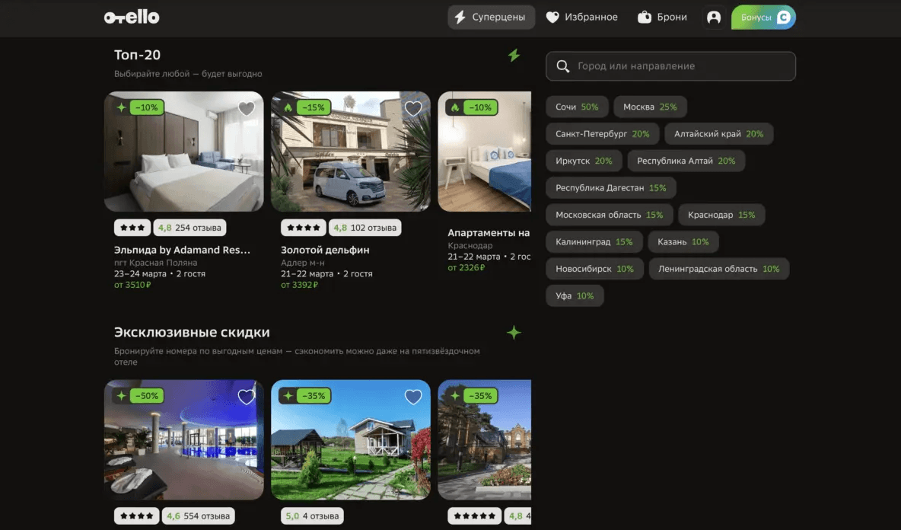The height and width of the screenshot is (530, 901).
Task: Click the lightning icon beside Топ-20 heading
Action: [514, 55]
